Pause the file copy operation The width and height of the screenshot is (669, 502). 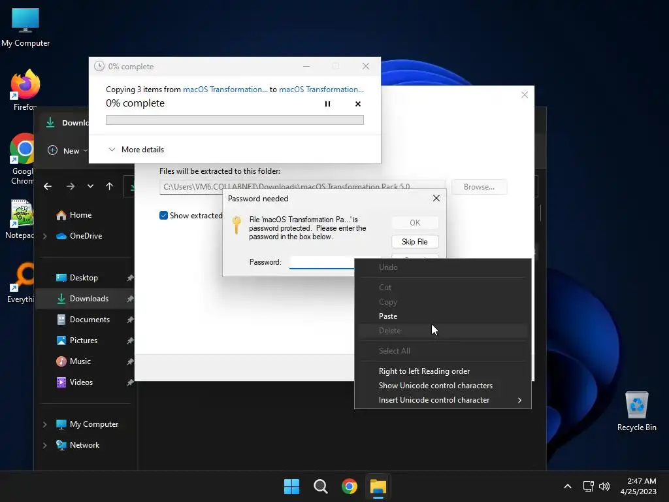click(x=327, y=104)
